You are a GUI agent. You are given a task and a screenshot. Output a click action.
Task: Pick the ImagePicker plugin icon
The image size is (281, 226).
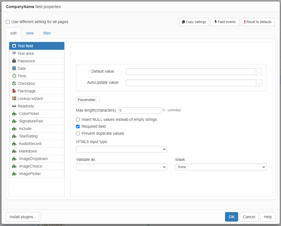point(14,174)
